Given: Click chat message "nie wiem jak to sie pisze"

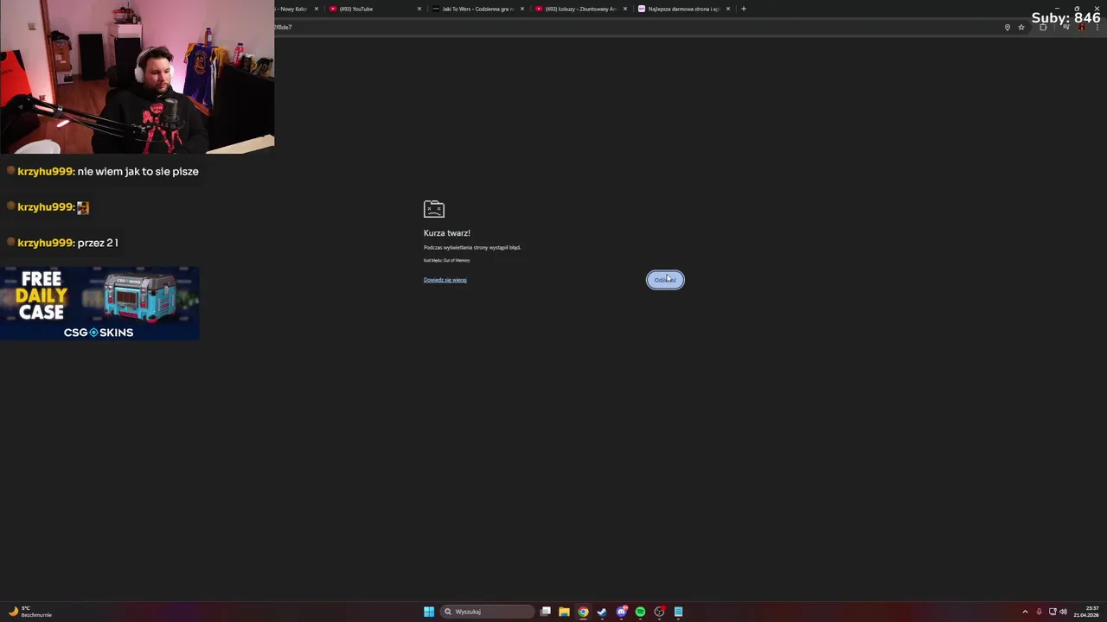Looking at the screenshot, I should tap(138, 171).
